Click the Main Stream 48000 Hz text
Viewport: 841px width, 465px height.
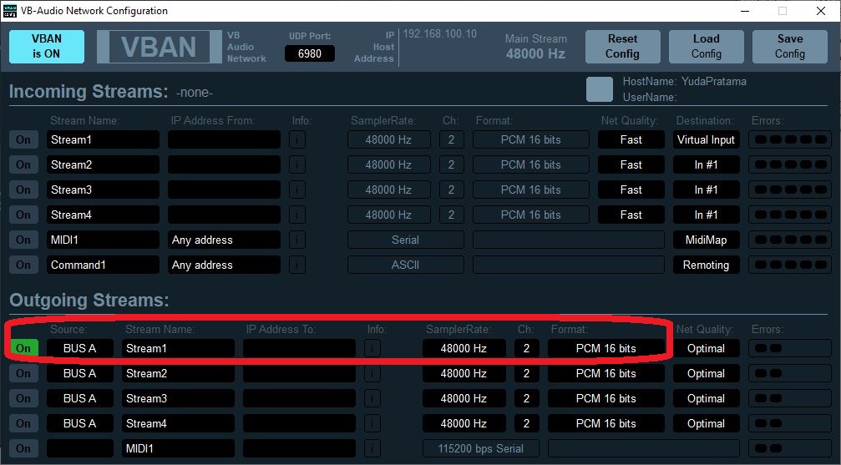[536, 46]
